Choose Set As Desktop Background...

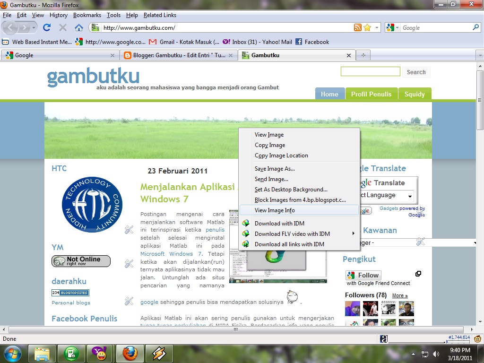(299, 189)
